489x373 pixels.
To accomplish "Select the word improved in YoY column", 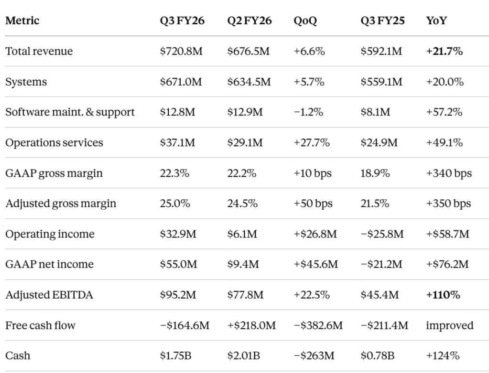I will [450, 326].
